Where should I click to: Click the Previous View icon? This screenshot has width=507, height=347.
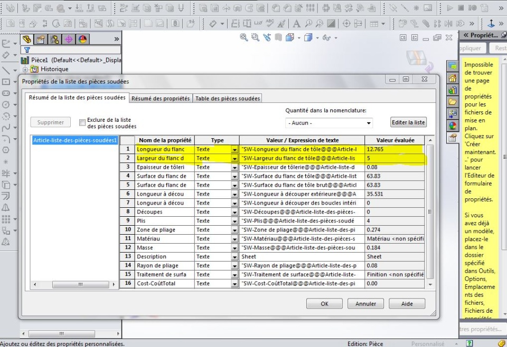[x=267, y=37]
